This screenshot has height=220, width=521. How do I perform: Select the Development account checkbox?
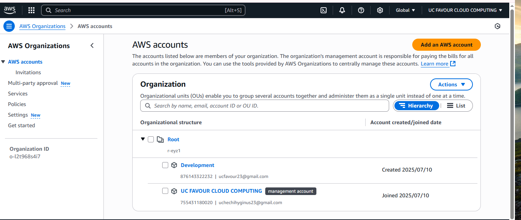coord(165,165)
